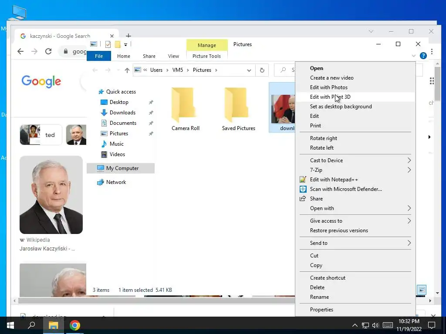Switch to the Home ribbon tab
This screenshot has width=446, height=334.
coord(123,56)
